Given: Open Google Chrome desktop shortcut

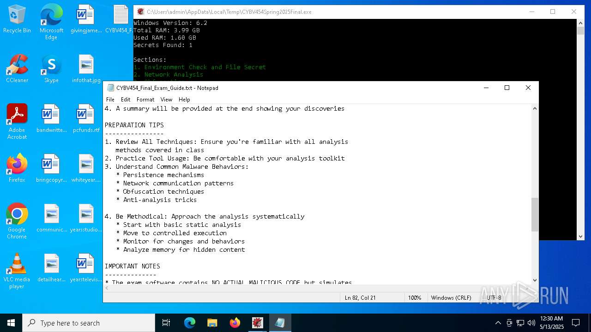Looking at the screenshot, I should pos(17,221).
